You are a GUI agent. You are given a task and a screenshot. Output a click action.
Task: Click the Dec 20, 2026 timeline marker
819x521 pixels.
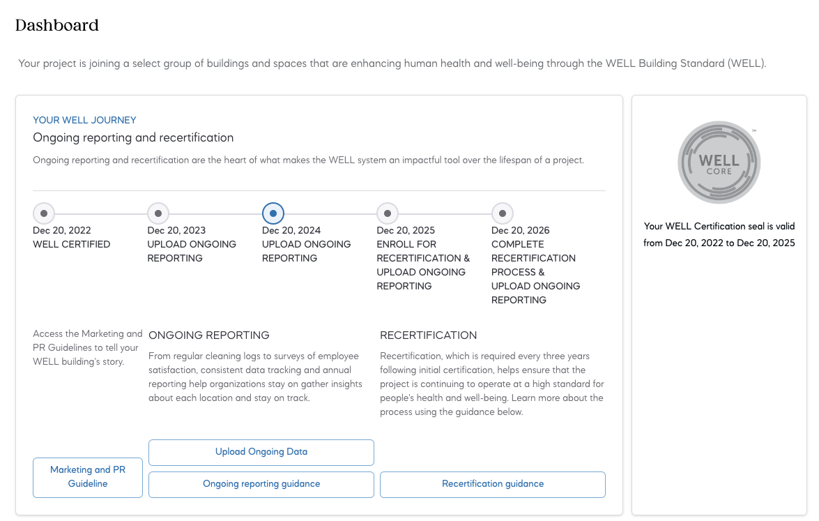[x=503, y=213]
